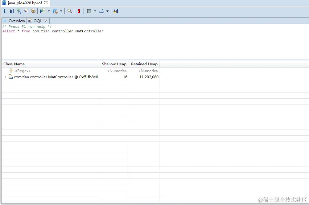
Task: Close the OQL tab
Action: tap(46, 20)
